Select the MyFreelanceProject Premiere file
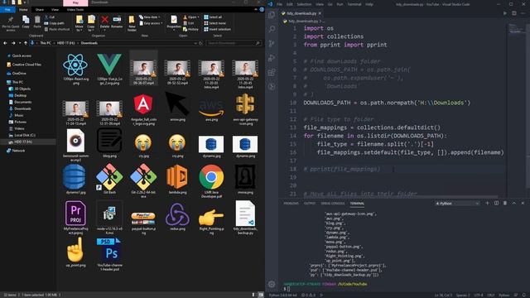Viewport: 530px width, 298px height. click(x=75, y=218)
